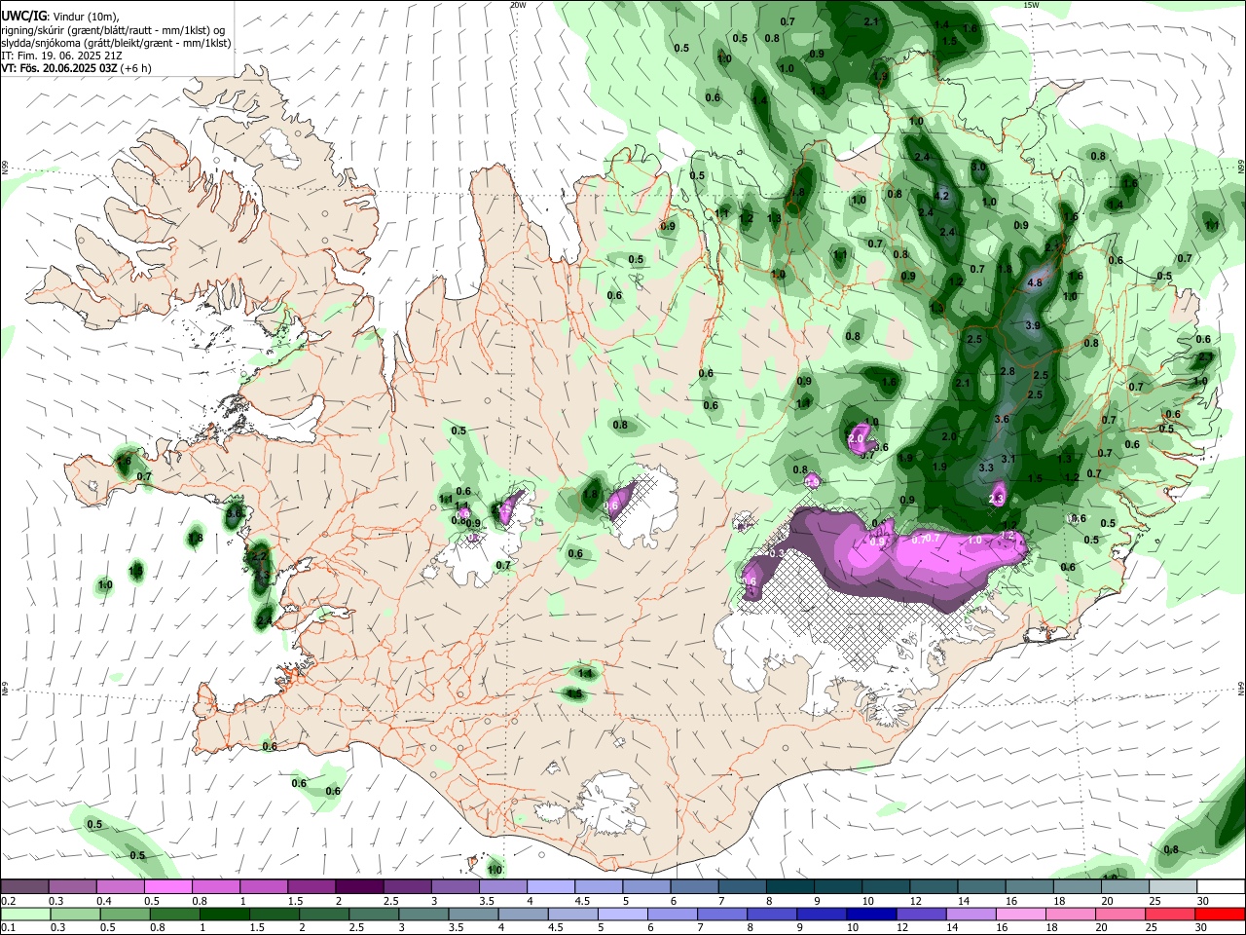Viewport: 1246px width, 935px height.
Task: Click the 20W longitude label at top
Action: (518, 5)
